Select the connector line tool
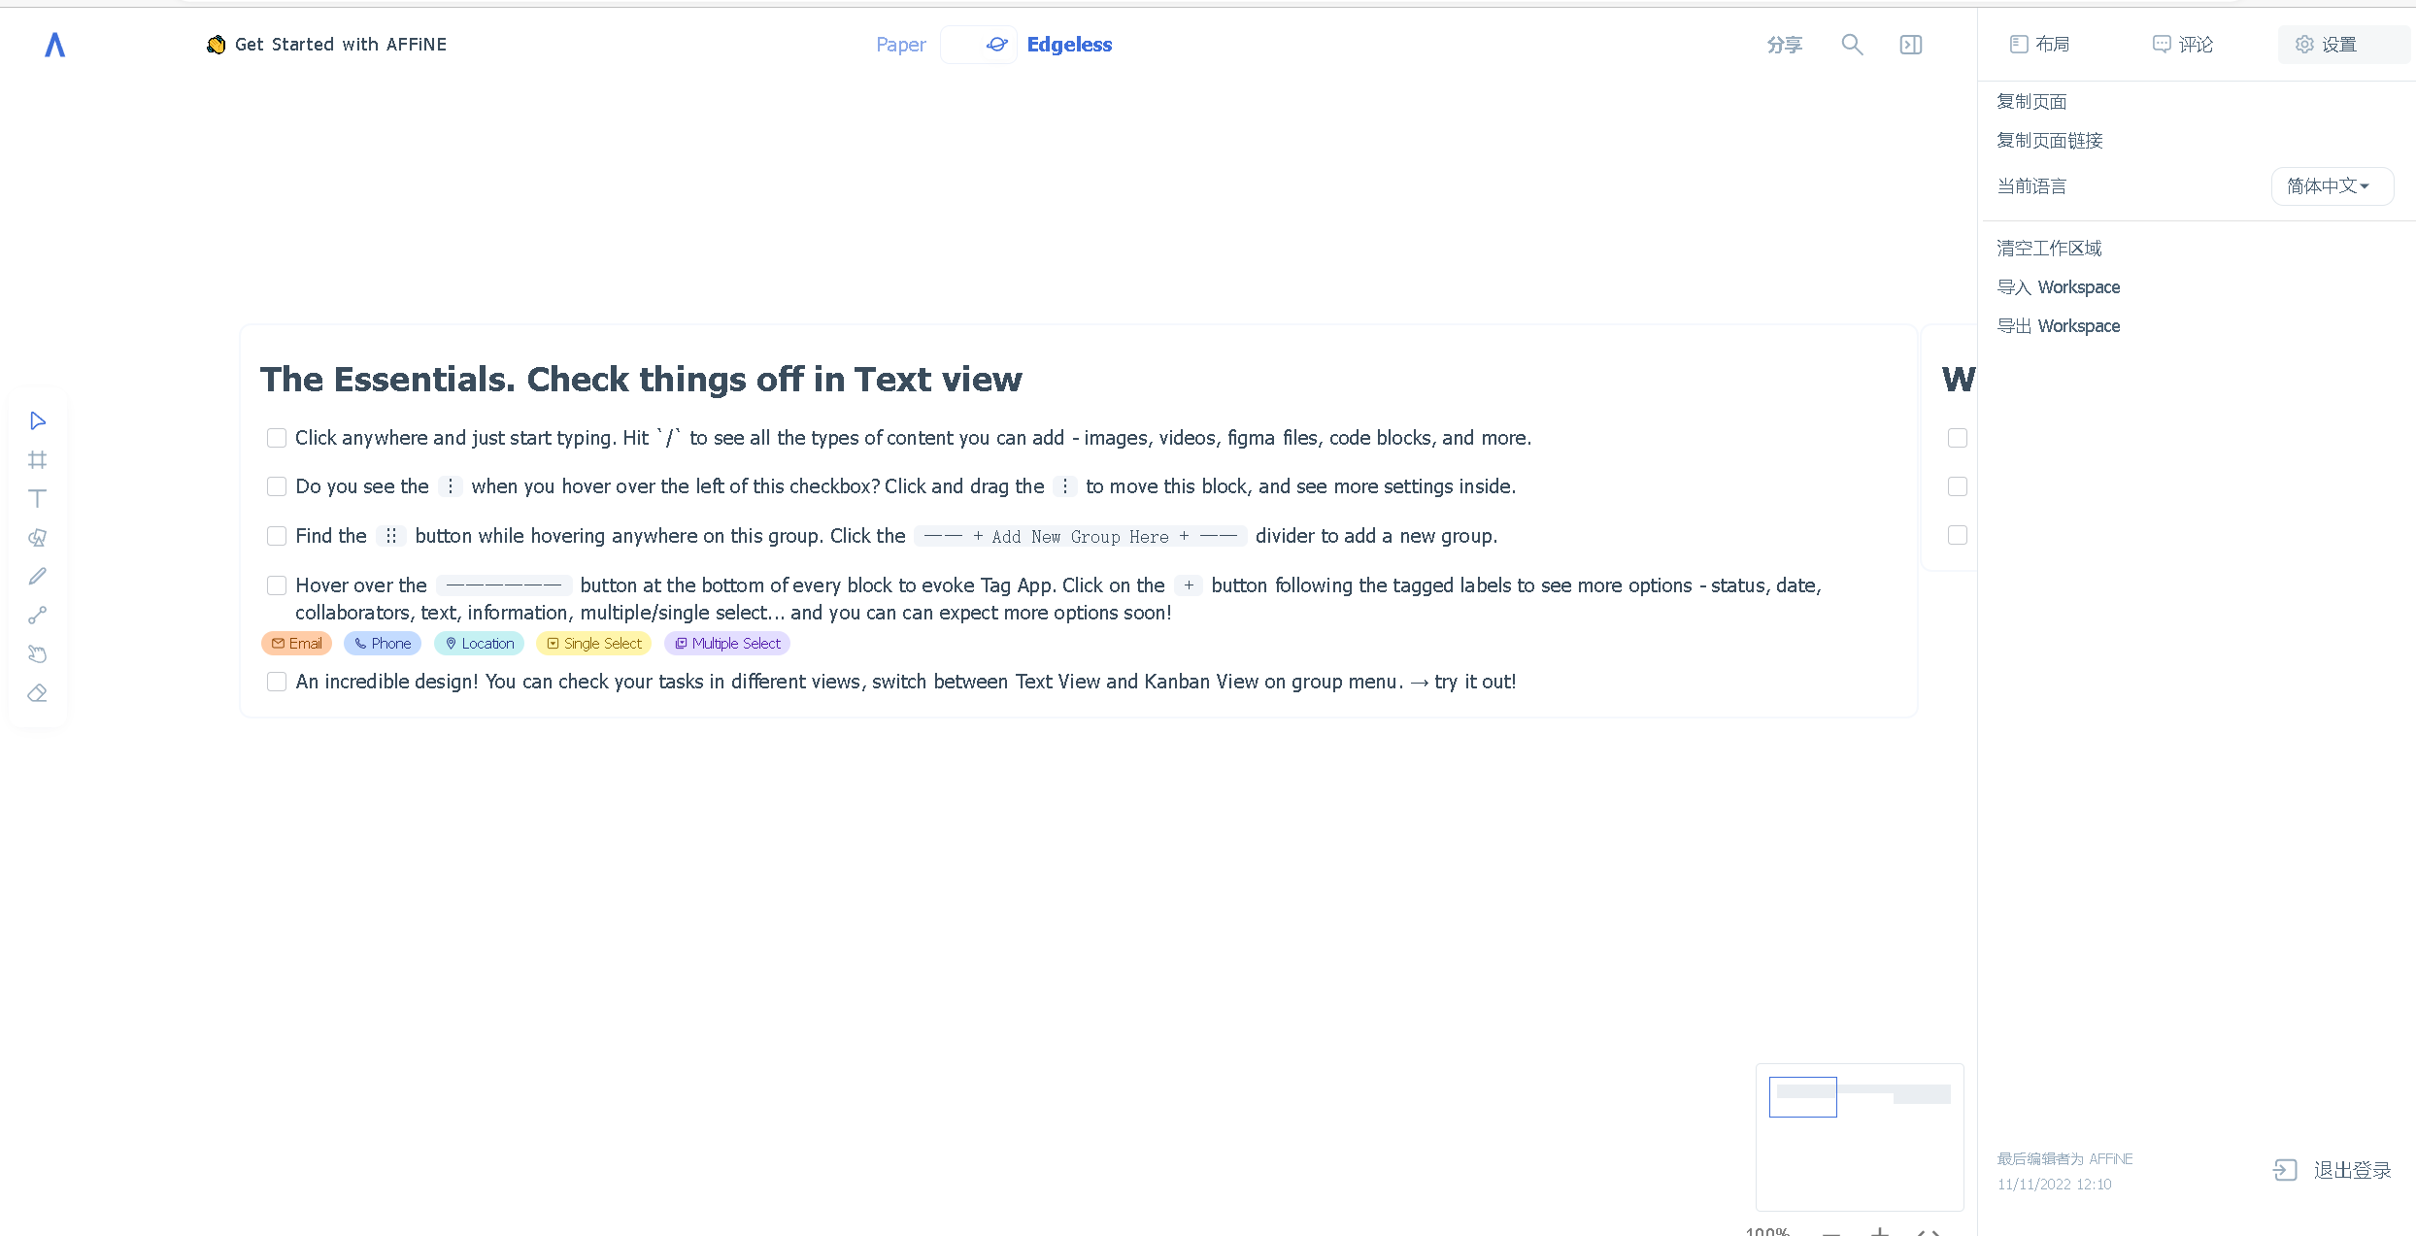 38,615
